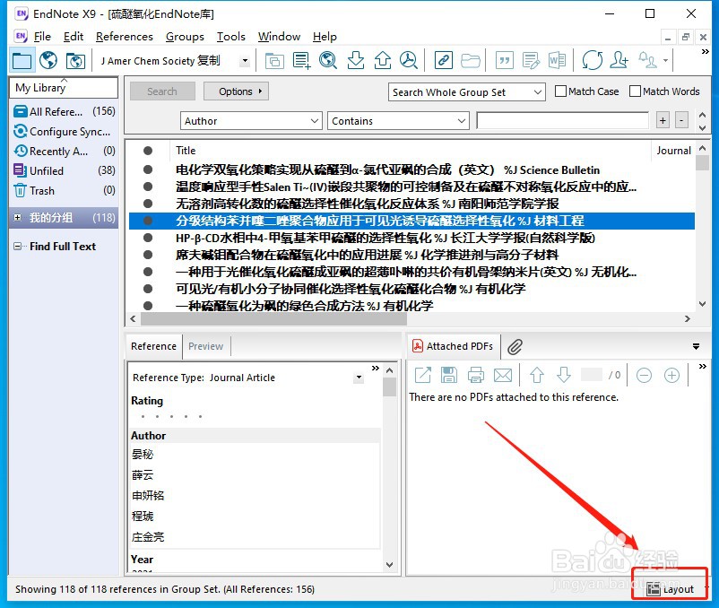Switch to Reference tab
The height and width of the screenshot is (608, 719).
tap(153, 346)
